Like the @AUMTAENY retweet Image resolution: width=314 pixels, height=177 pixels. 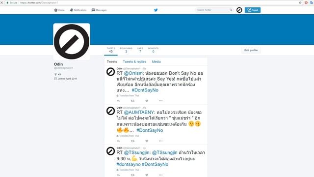pos(147,141)
